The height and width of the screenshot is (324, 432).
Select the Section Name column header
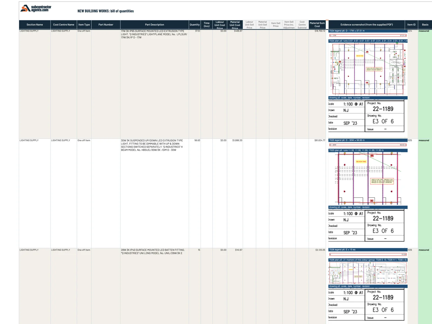35,25
